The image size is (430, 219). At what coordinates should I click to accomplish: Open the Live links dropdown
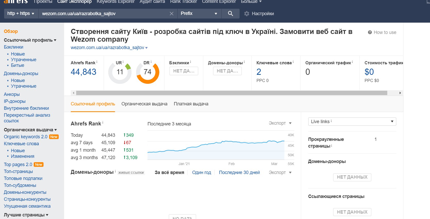(x=352, y=122)
